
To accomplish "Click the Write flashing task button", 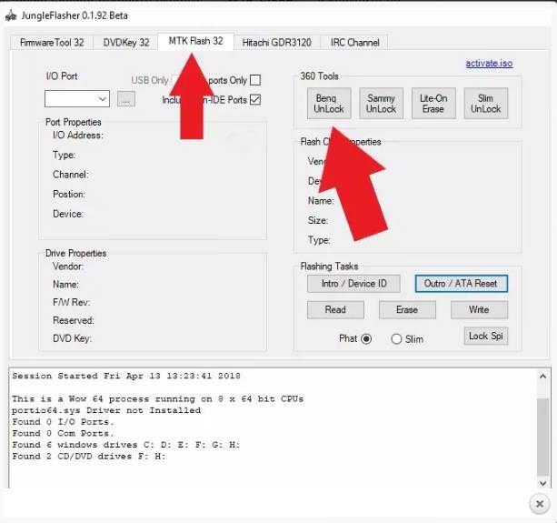I will coord(479,309).
